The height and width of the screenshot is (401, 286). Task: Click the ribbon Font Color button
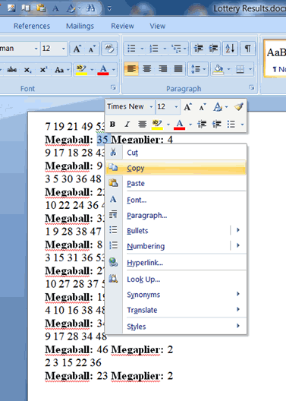point(103,70)
